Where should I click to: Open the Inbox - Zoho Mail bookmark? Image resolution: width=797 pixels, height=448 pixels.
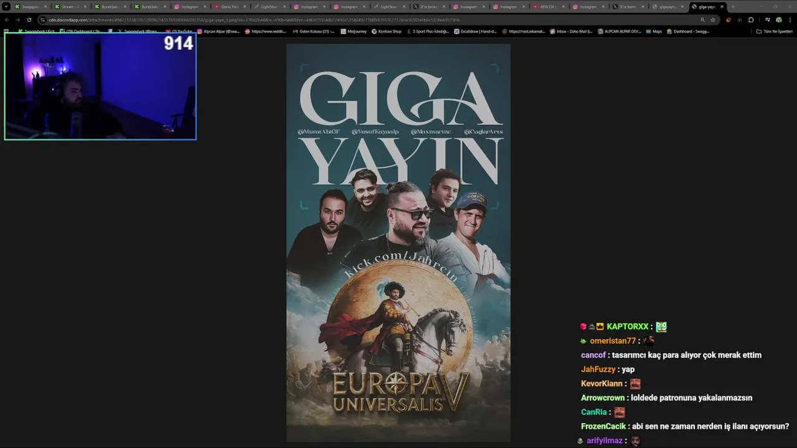(x=571, y=31)
